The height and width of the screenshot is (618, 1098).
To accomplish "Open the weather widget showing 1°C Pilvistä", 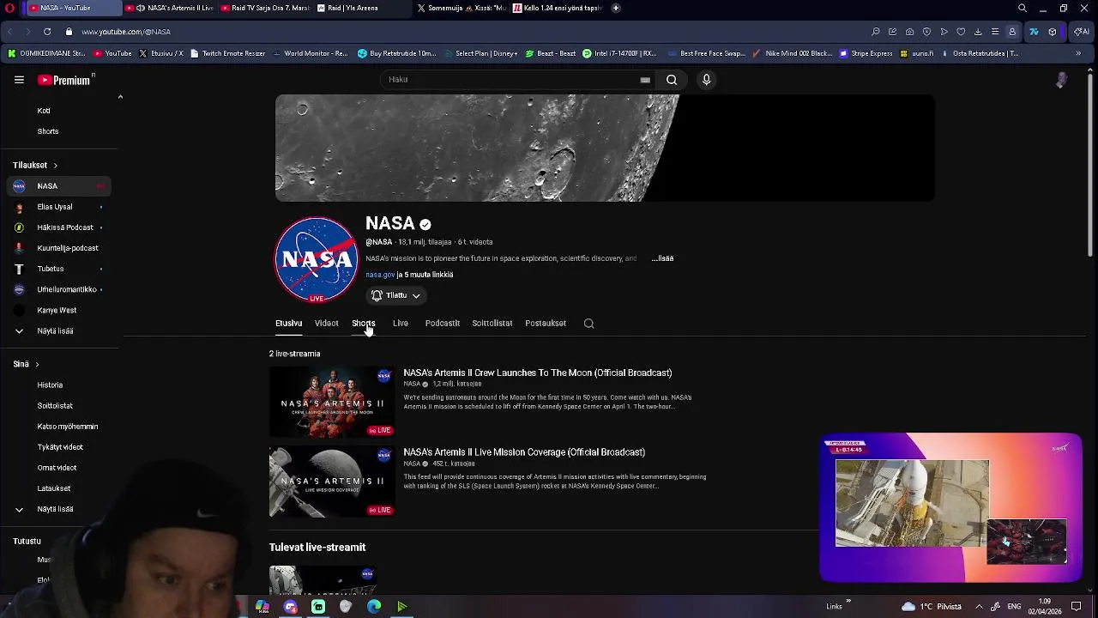I will [932, 607].
